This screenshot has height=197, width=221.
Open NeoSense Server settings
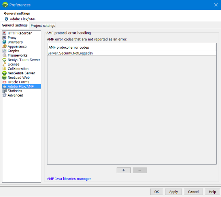[x=21, y=73]
